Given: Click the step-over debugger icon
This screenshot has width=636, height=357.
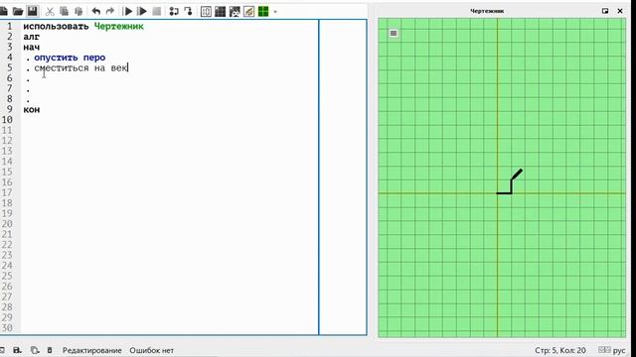Looking at the screenshot, I should tap(174, 11).
